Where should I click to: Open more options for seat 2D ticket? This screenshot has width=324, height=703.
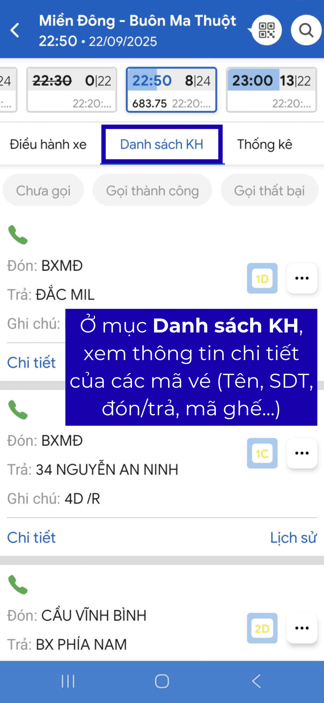302,628
